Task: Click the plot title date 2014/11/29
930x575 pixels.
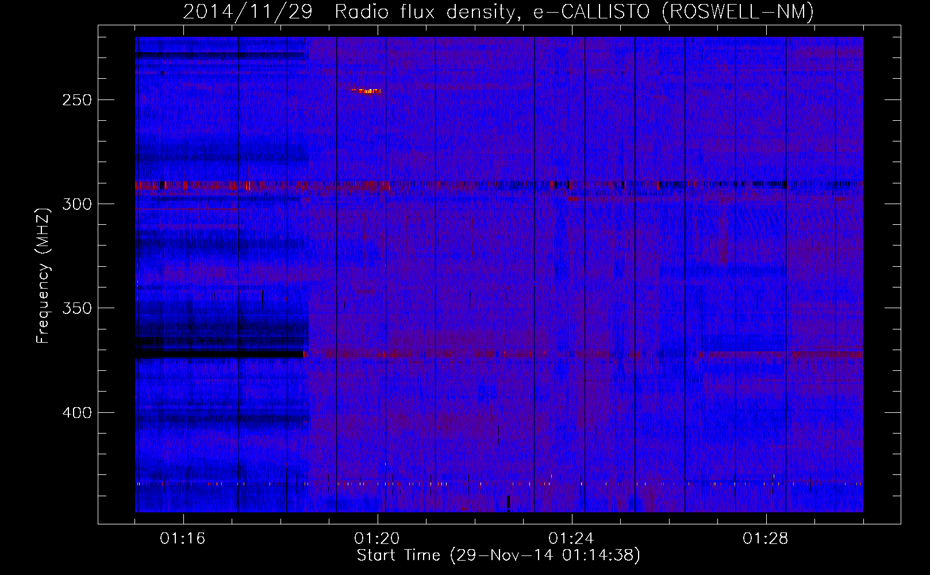Action: point(248,11)
